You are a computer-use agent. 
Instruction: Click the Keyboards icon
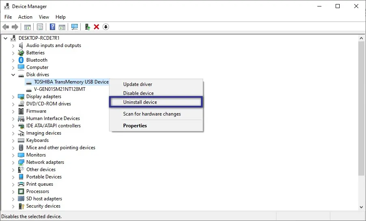coord(21,140)
